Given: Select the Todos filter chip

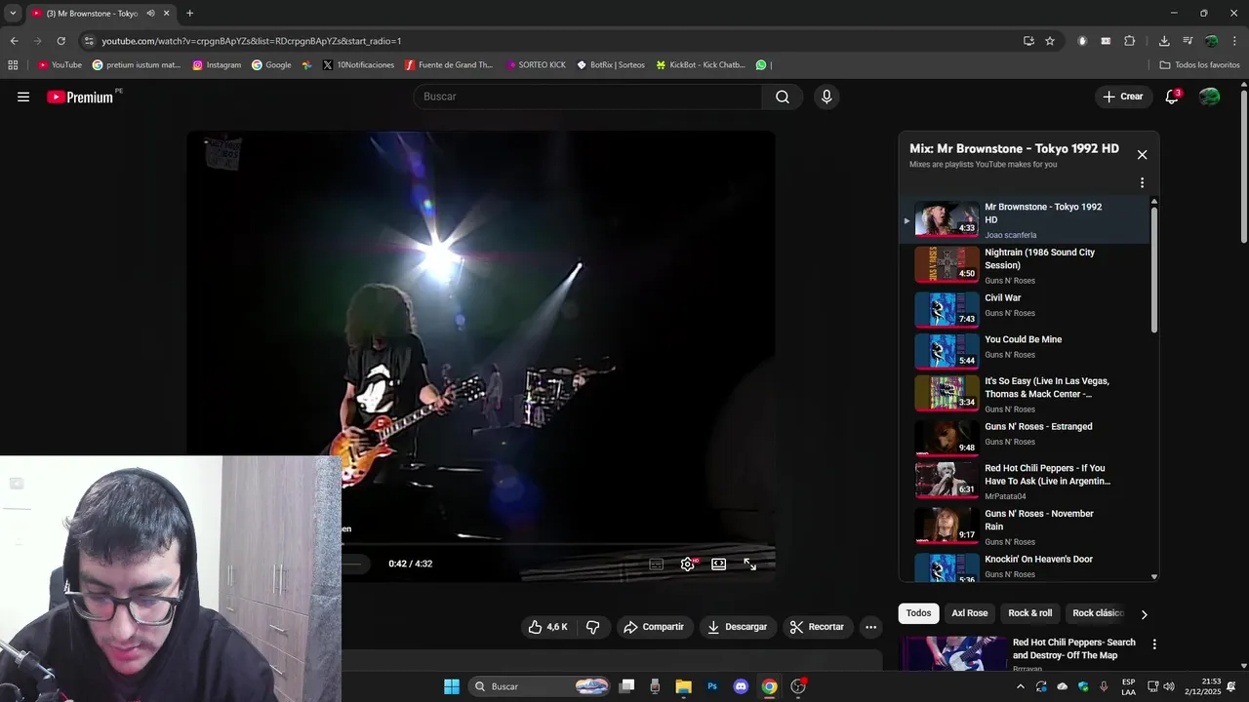Looking at the screenshot, I should 918,613.
